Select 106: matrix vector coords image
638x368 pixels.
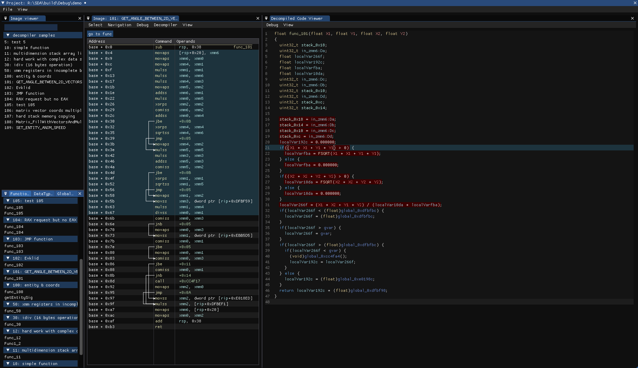pos(43,110)
